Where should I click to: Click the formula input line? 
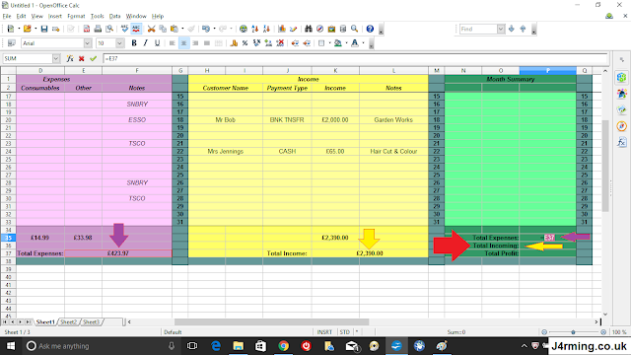point(355,59)
